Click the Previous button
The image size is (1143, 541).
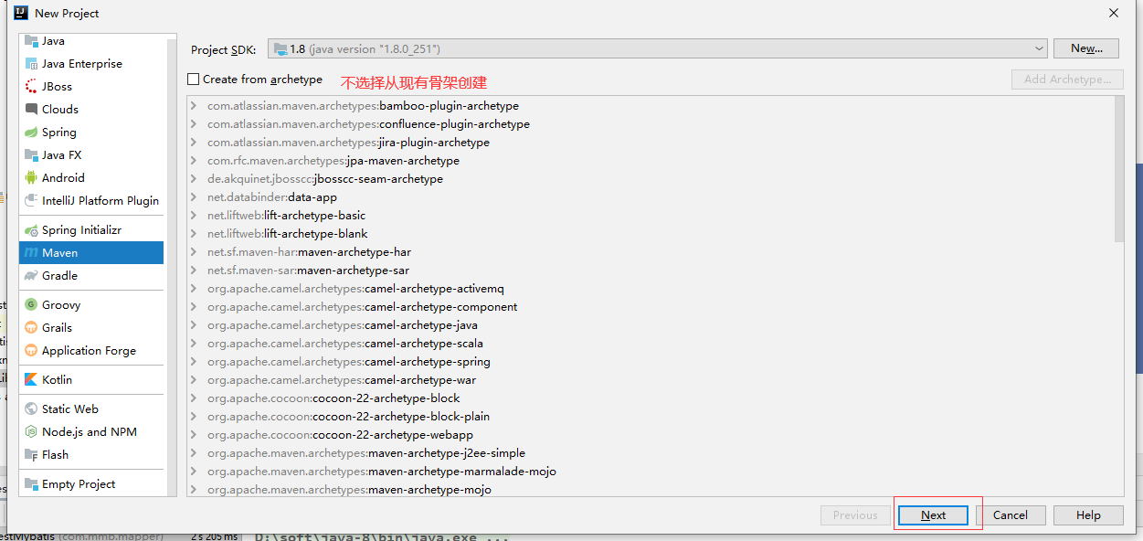coord(855,515)
